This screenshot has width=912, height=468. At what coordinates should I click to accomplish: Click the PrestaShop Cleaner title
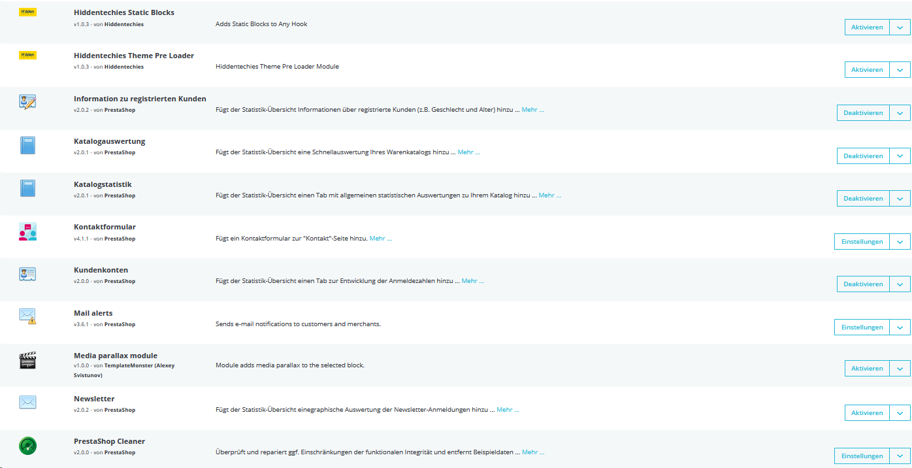click(x=109, y=441)
